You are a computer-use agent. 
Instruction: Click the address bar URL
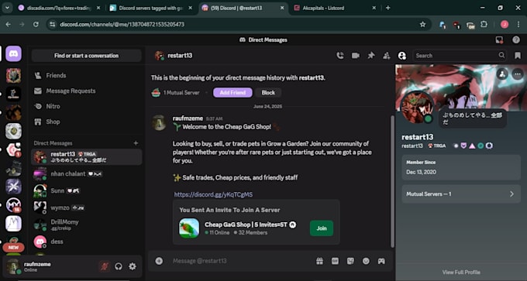122,24
